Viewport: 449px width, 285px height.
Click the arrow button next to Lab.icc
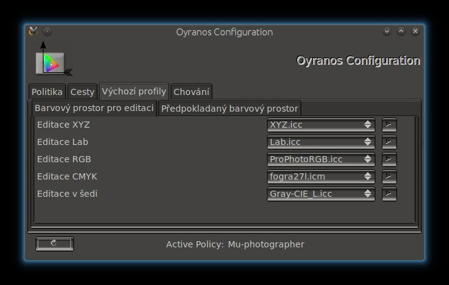[389, 142]
